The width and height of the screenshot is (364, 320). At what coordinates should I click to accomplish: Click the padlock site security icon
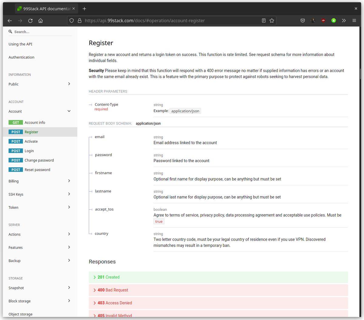[79, 21]
